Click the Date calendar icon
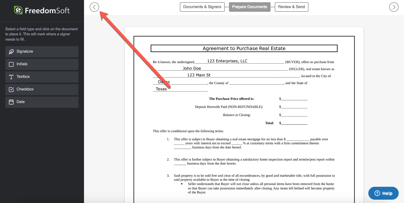 tap(11, 102)
